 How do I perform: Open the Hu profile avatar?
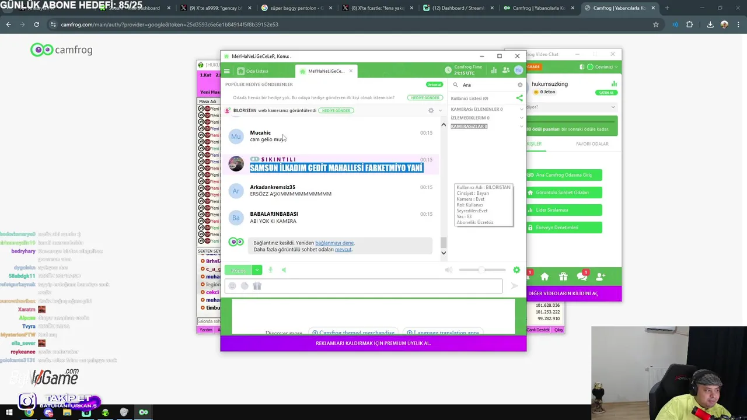[x=518, y=70]
